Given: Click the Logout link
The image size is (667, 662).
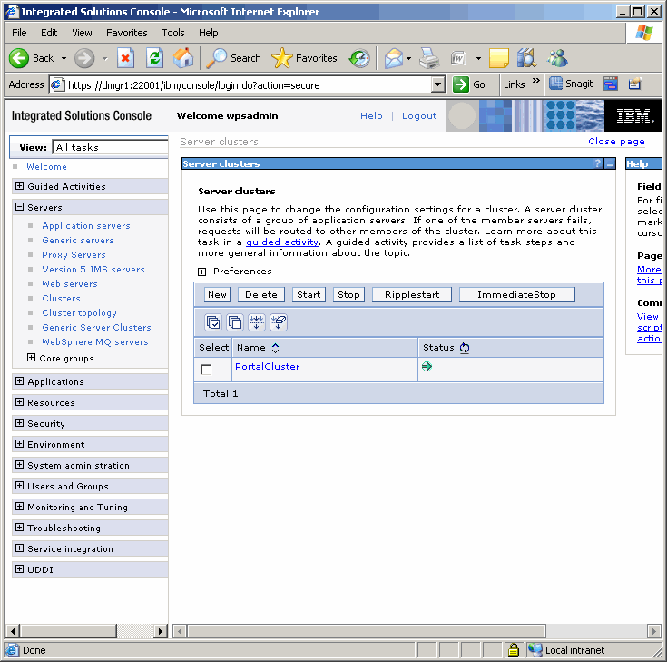Looking at the screenshot, I should point(419,116).
